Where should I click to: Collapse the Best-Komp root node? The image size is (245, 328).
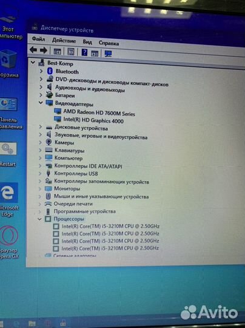[x=33, y=62]
